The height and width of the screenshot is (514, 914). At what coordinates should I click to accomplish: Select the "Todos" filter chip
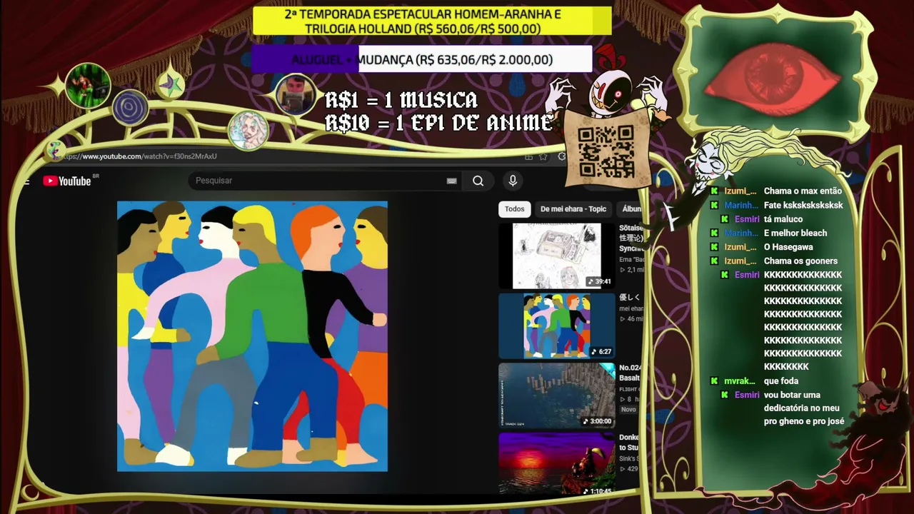[514, 209]
